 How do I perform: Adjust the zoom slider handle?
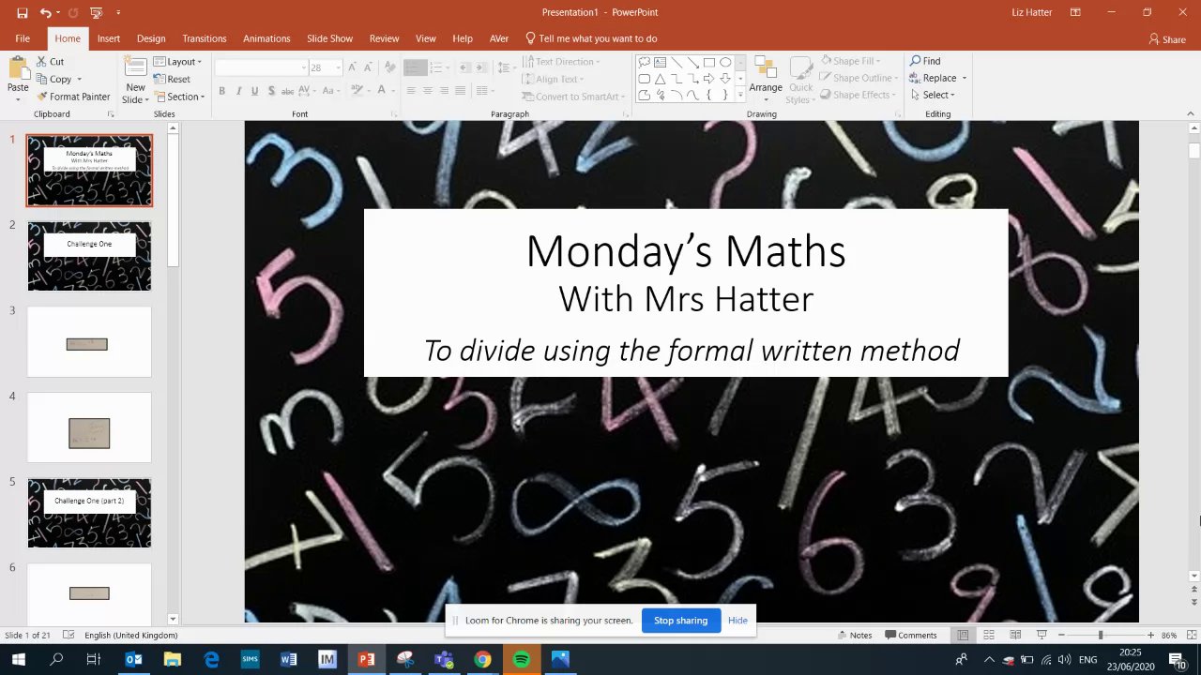1101,635
